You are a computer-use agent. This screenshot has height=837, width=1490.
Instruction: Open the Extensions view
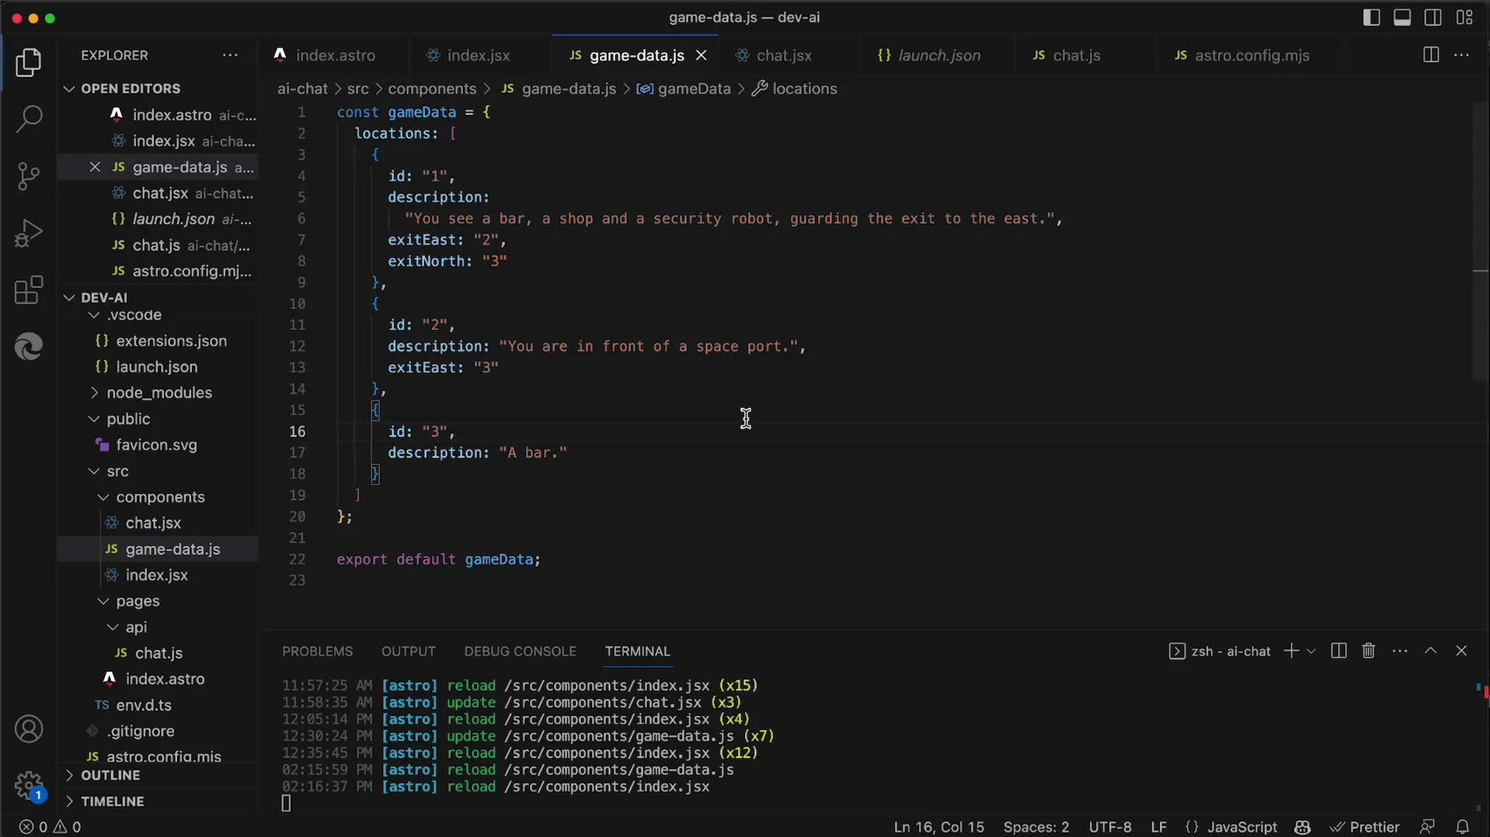[x=29, y=290]
